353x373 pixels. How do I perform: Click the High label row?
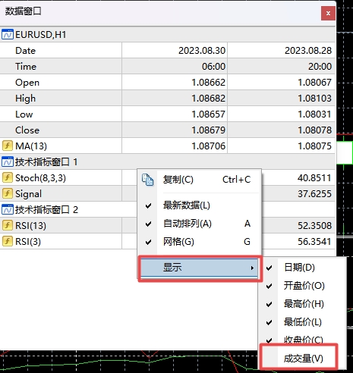point(61,98)
